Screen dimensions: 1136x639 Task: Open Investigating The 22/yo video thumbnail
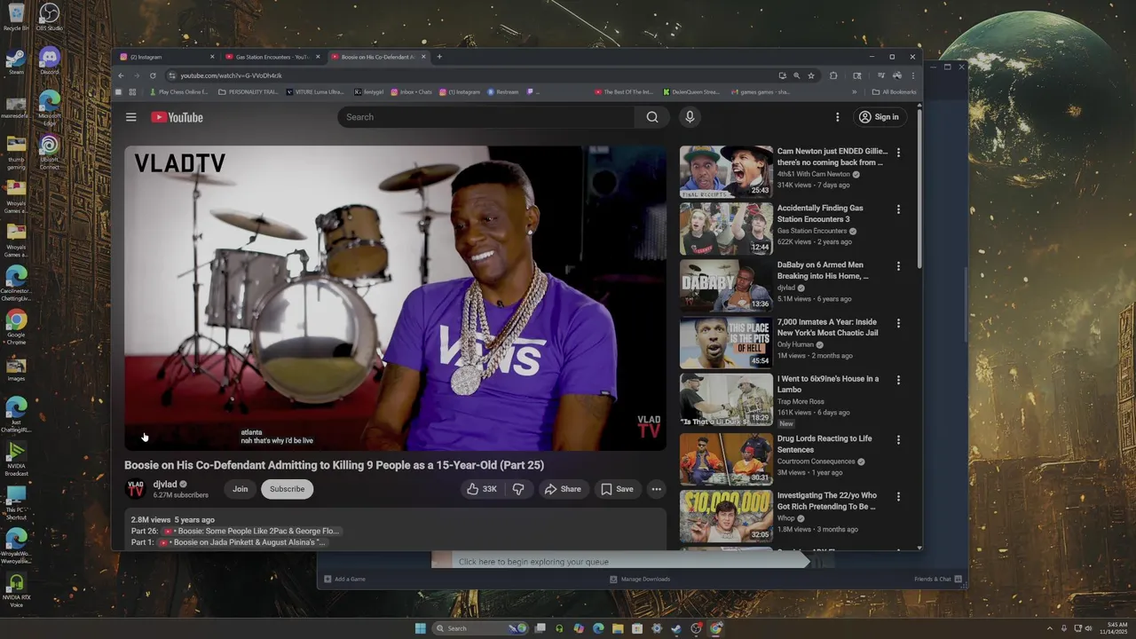(726, 516)
